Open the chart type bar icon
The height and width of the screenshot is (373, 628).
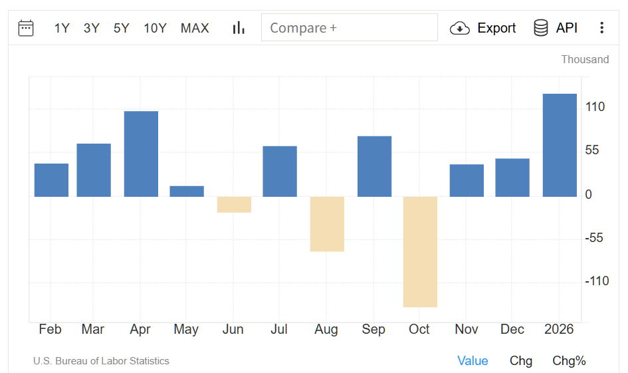pyautogui.click(x=239, y=28)
